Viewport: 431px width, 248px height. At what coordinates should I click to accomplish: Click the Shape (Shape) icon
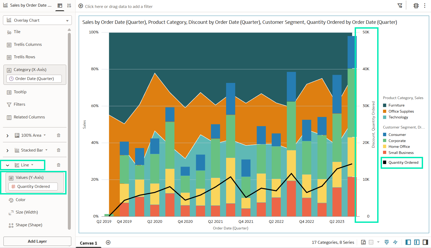pos(11,225)
